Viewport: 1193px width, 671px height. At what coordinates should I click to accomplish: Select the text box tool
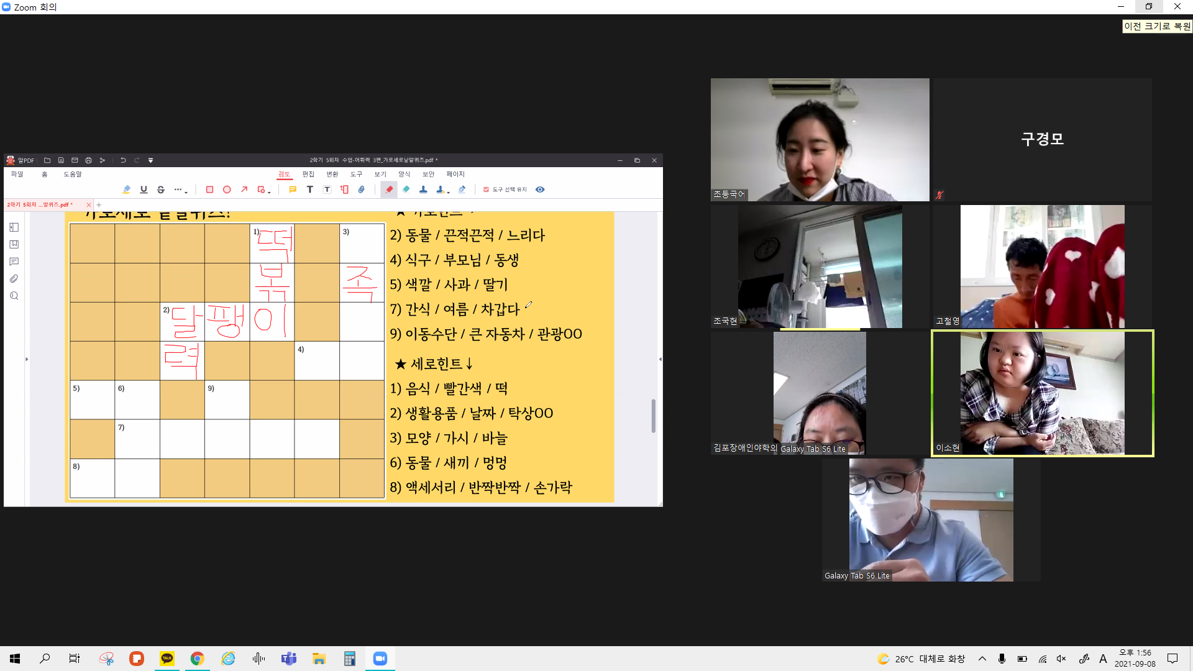pyautogui.click(x=327, y=189)
